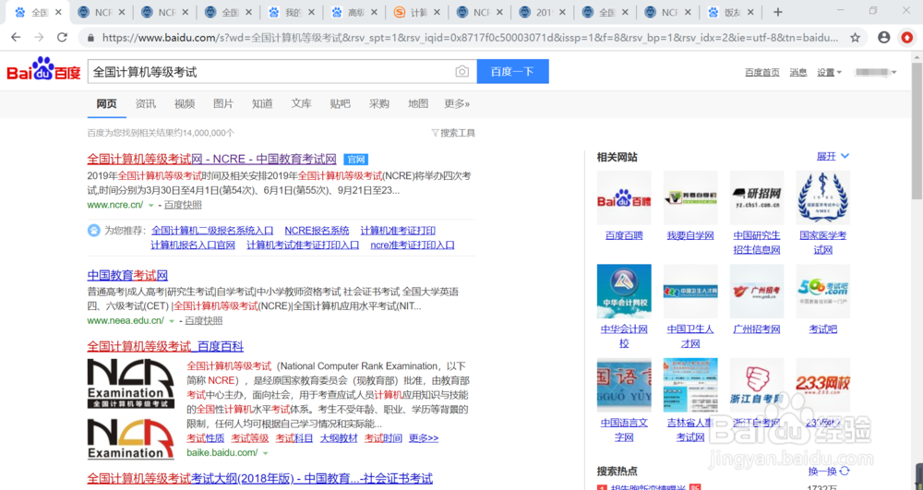Viewport: 923px width, 490px height.
Task: Open 考试吧 566 thumbnail
Action: click(823, 292)
